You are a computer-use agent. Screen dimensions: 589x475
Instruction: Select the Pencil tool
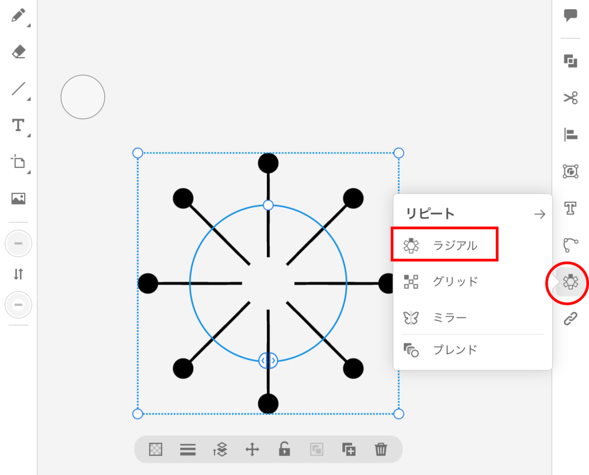[18, 15]
